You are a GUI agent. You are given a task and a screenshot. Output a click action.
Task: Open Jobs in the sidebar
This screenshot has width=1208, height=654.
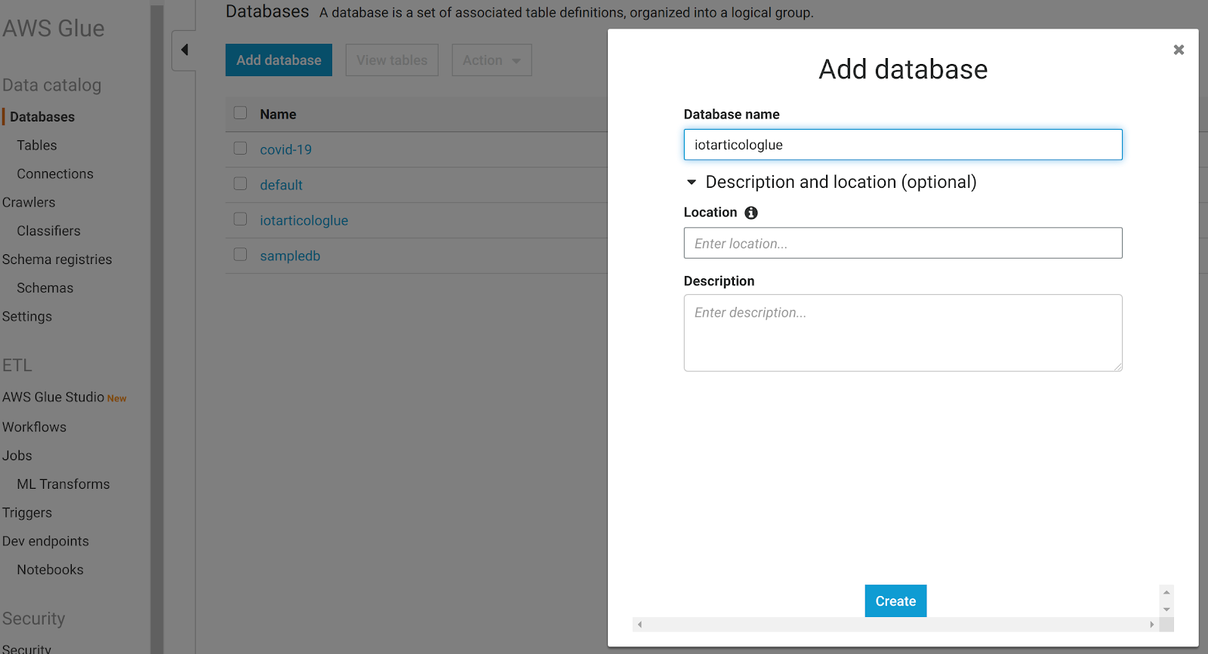coord(17,456)
